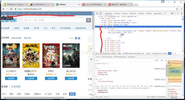Collapse the selected ul node in the DOM tree
The width and height of the screenshot is (185, 100).
coord(104,27)
